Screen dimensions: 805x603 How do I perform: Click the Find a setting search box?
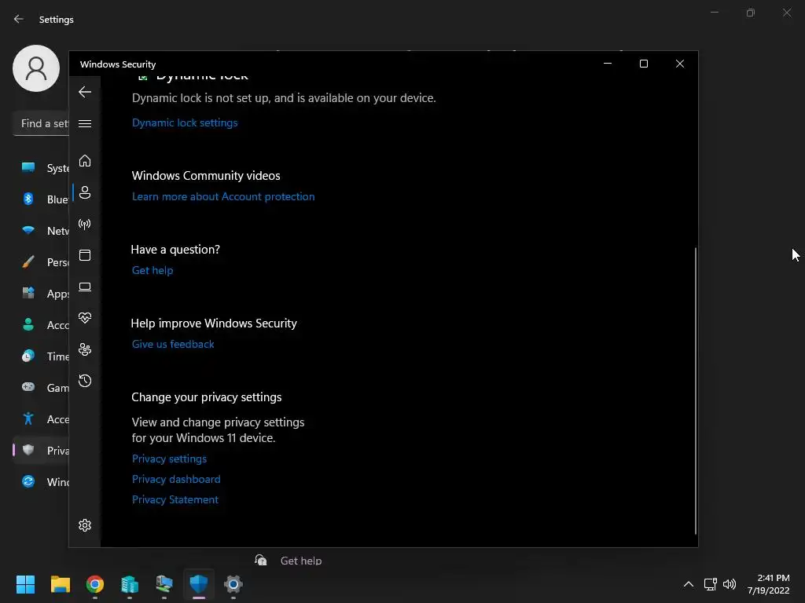(x=41, y=123)
